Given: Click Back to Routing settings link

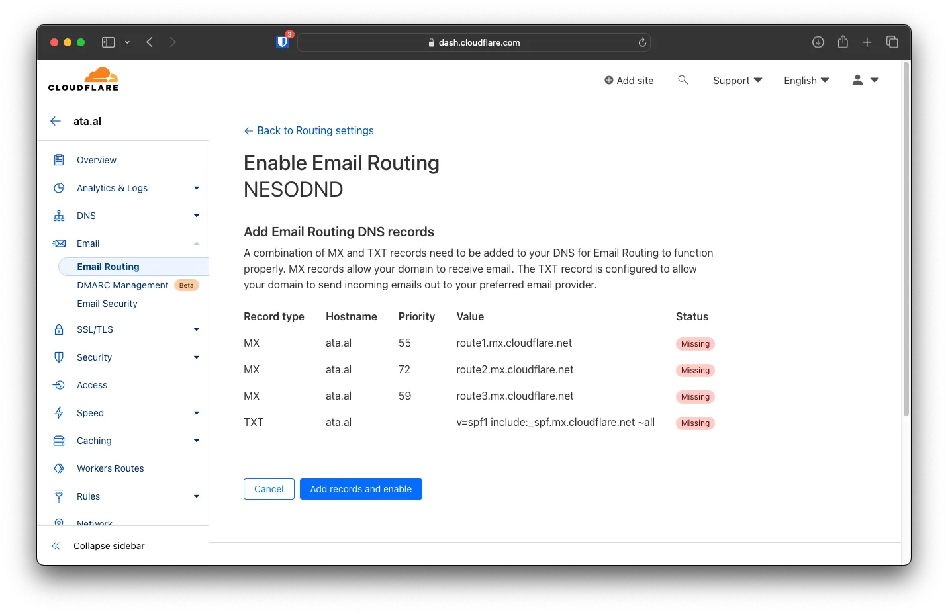Looking at the screenshot, I should coord(308,130).
